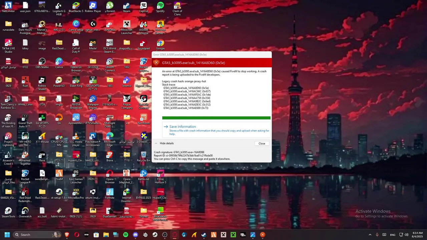Open volume control in tray
427x240 pixels.
[406, 235]
